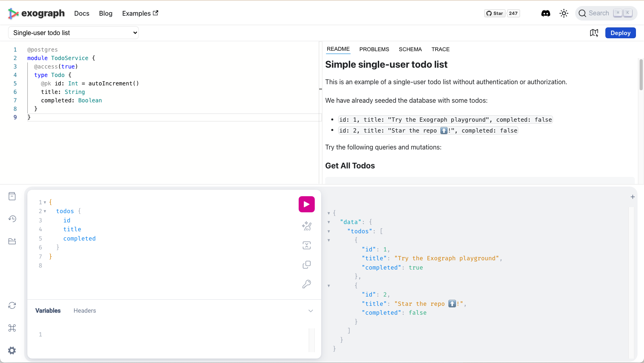The height and width of the screenshot is (363, 644).
Task: Switch to the SCHEMA tab
Action: coord(410,49)
